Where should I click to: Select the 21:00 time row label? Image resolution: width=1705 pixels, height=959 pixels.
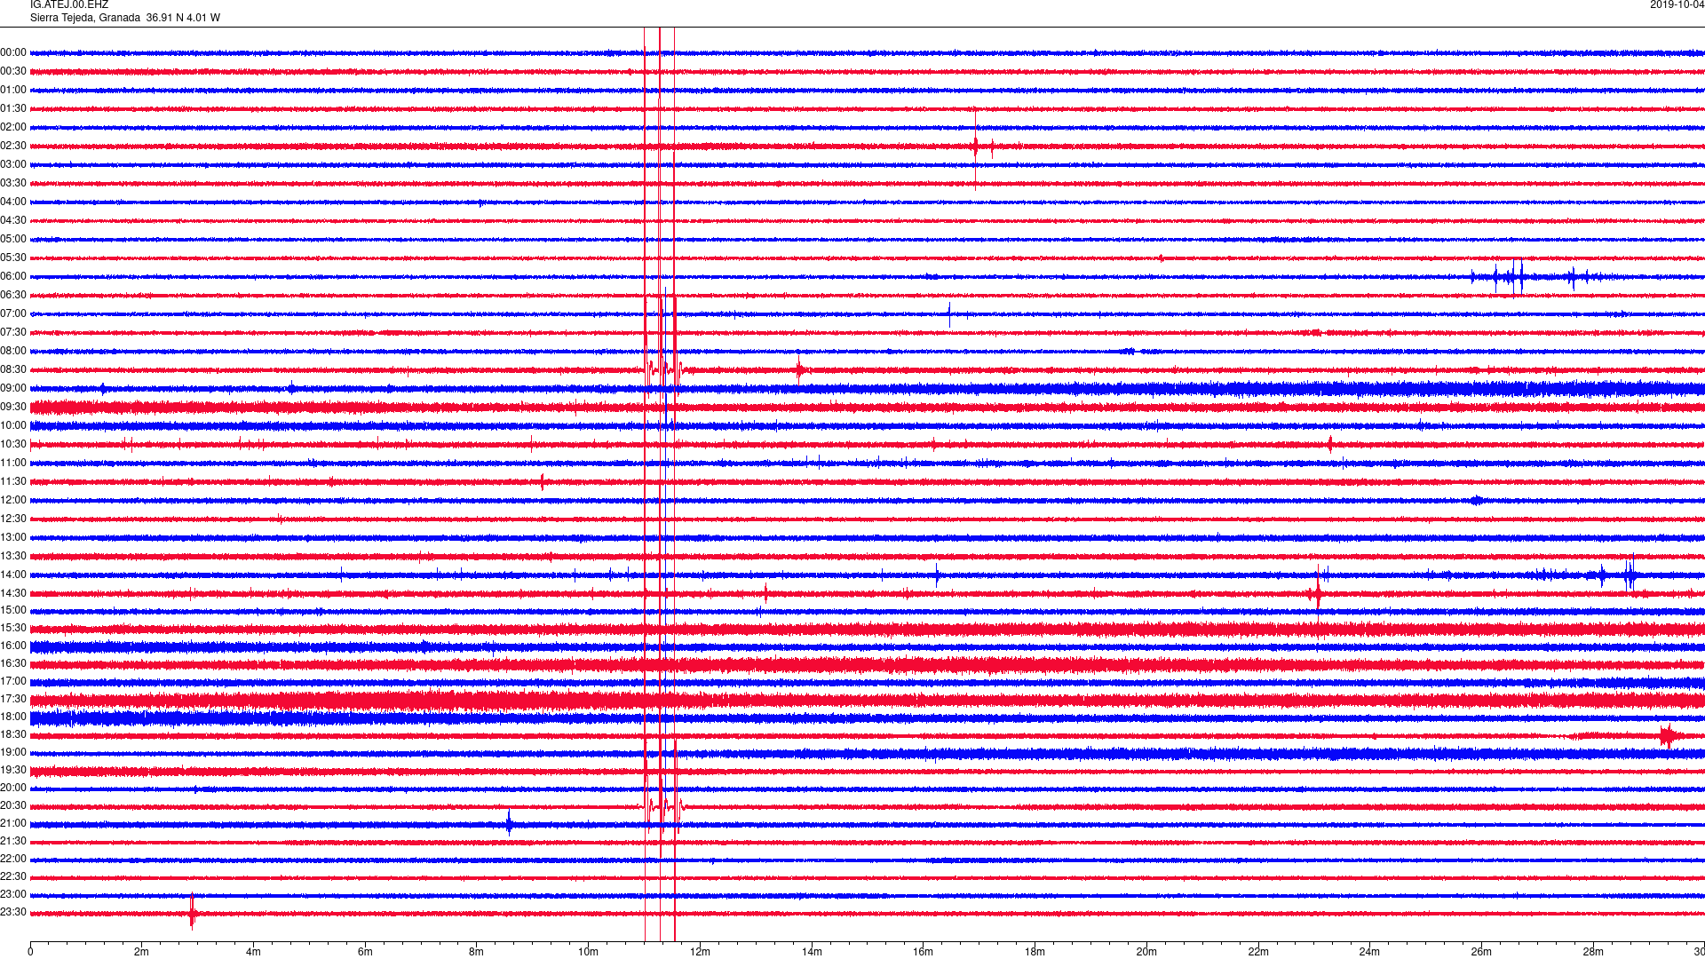[x=13, y=823]
